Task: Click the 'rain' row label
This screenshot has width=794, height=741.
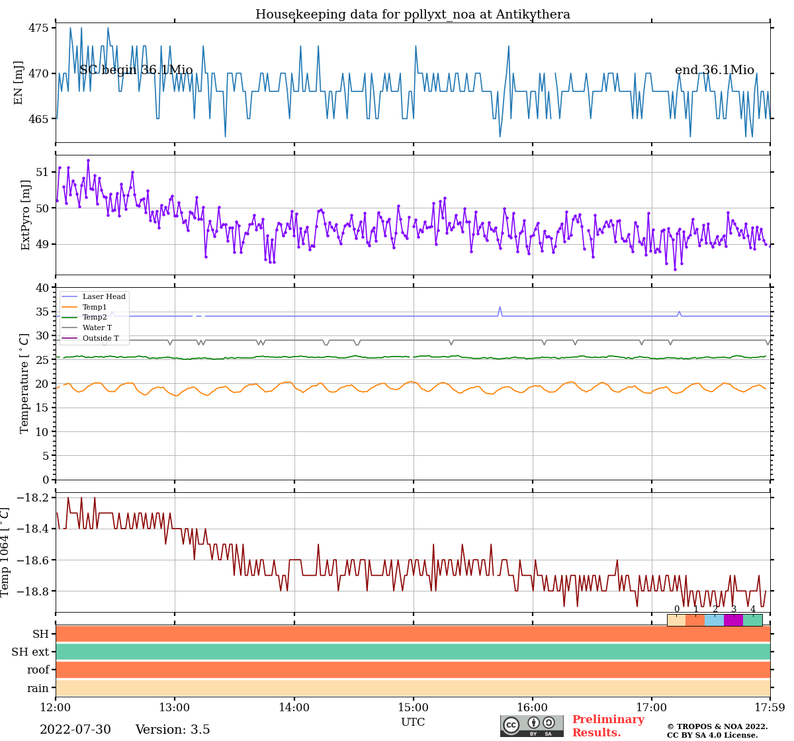Action: click(x=38, y=688)
